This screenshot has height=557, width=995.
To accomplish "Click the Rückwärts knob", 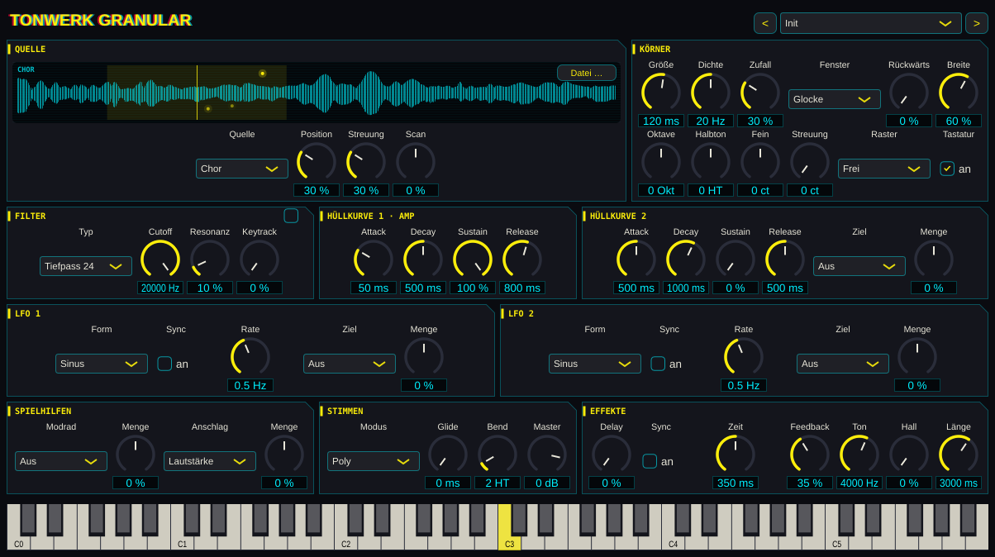I will click(x=909, y=93).
